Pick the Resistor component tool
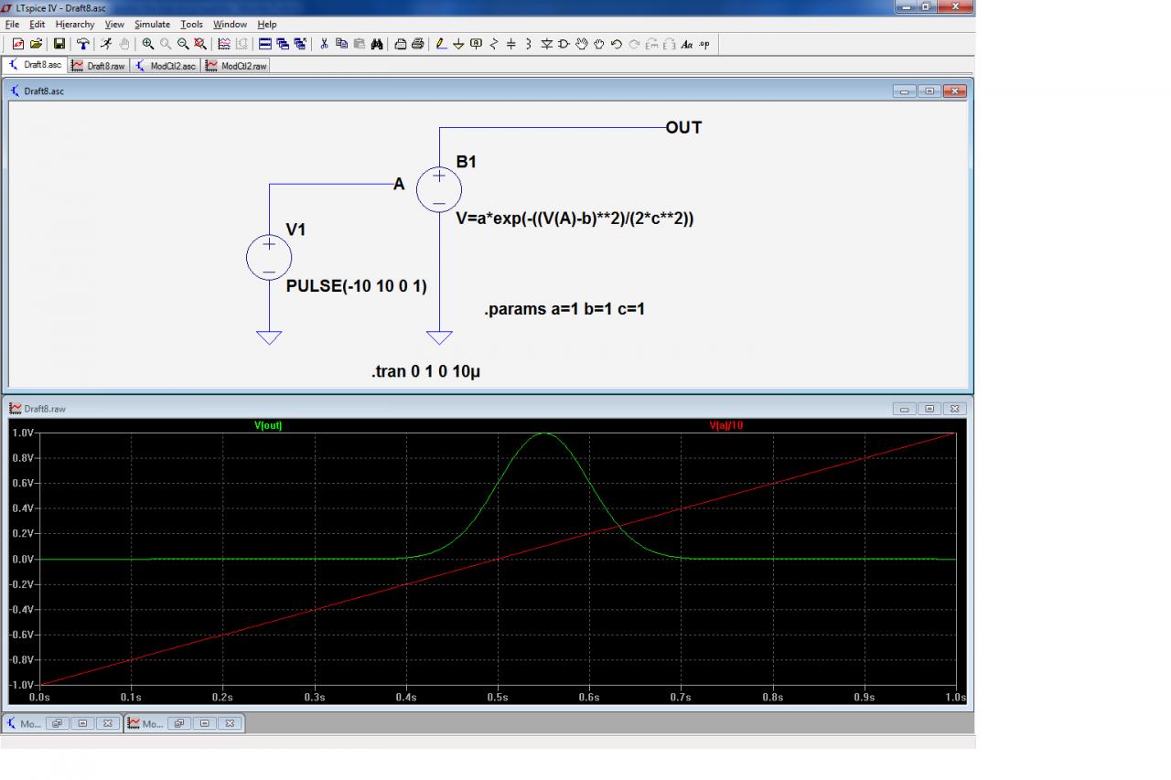The image size is (1171, 780). [x=494, y=44]
